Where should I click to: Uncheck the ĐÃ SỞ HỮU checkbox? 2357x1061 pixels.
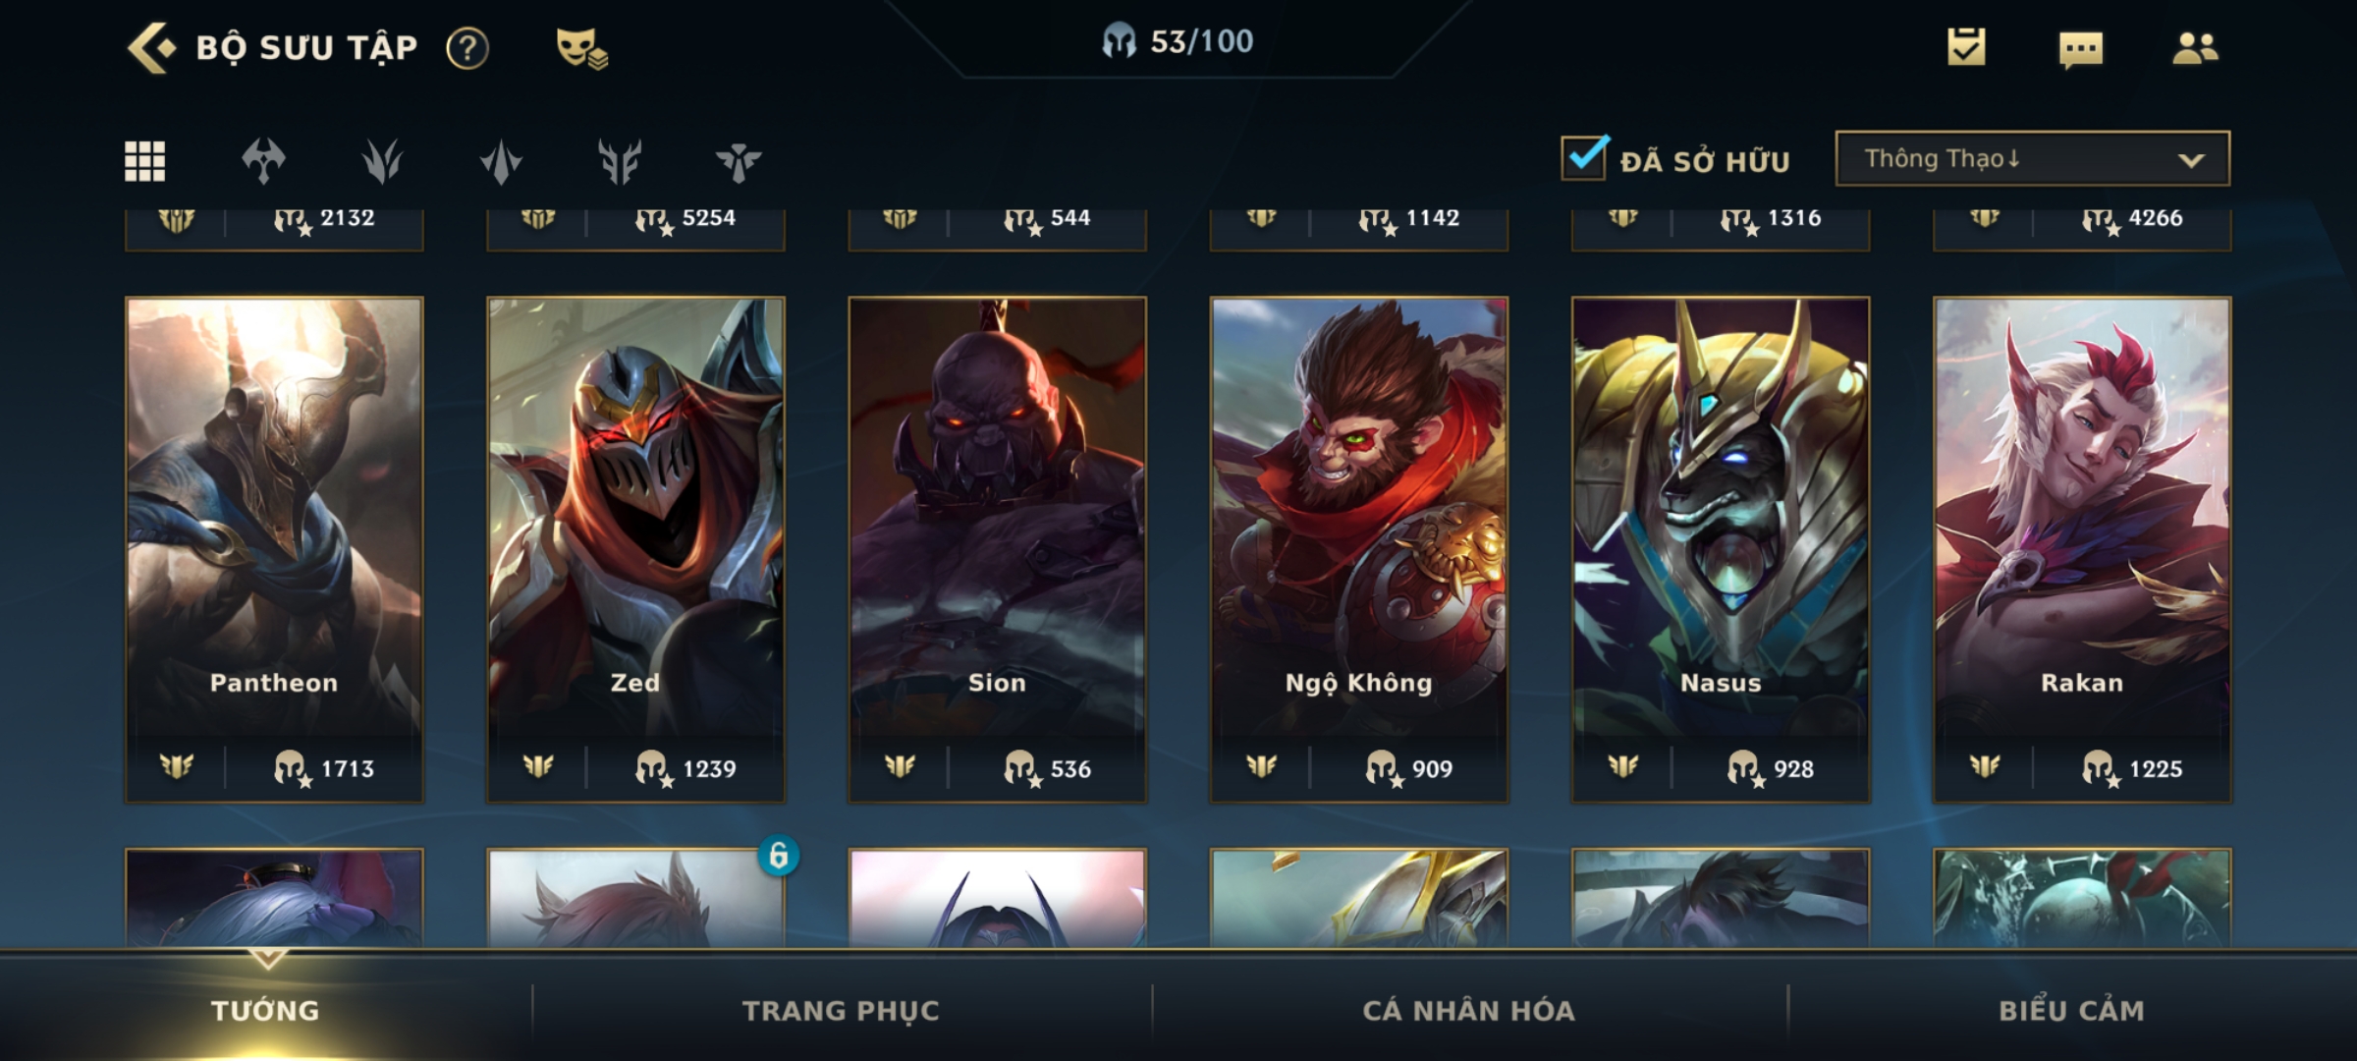[1585, 157]
